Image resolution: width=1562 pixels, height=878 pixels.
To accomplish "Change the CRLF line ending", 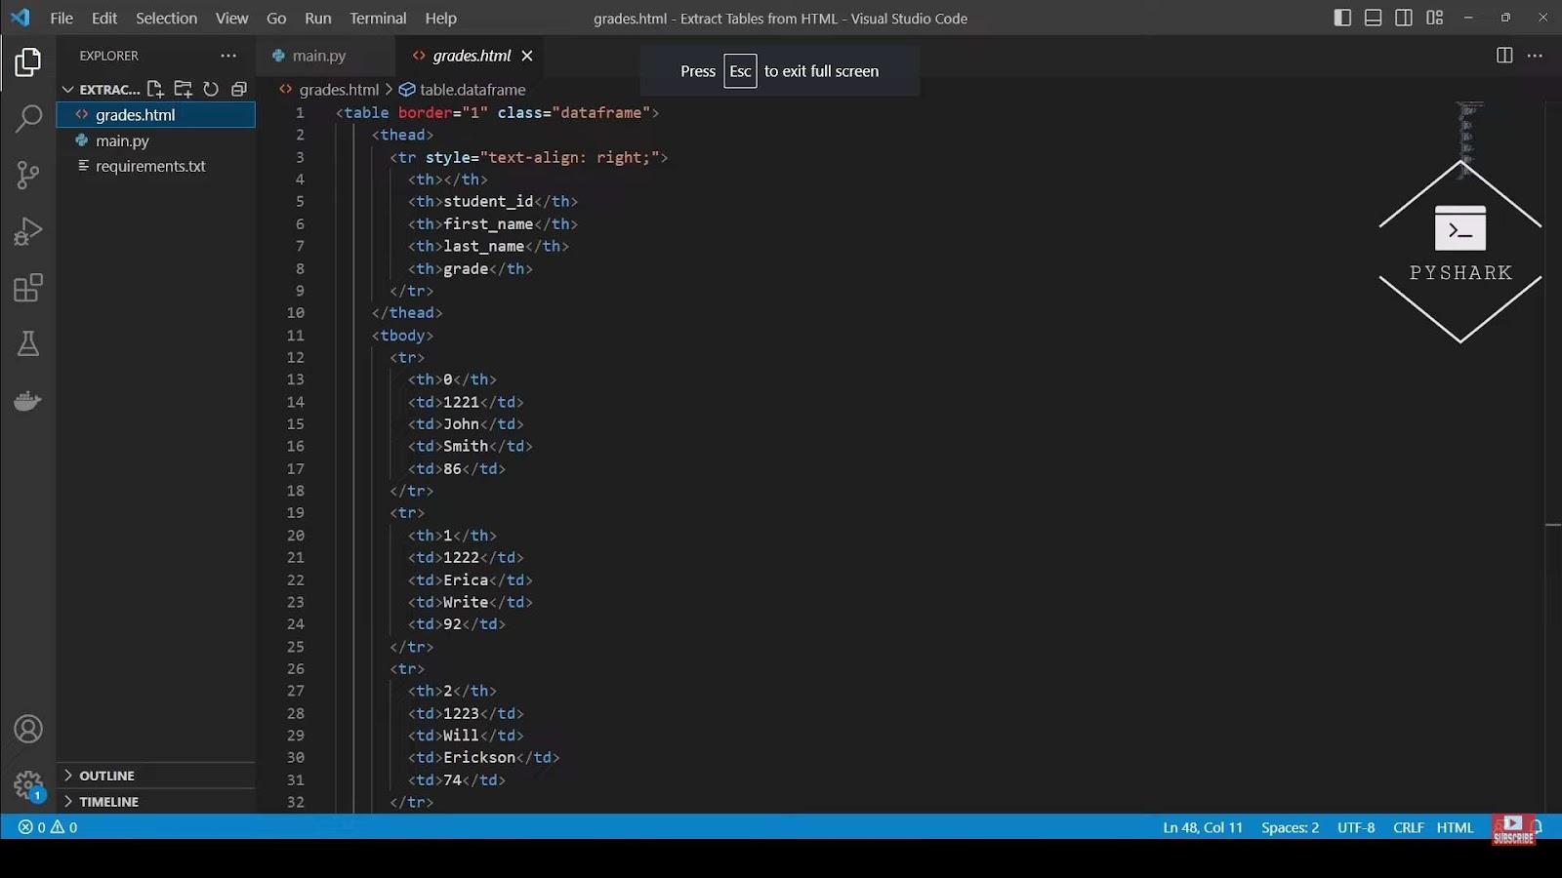I will click(1408, 826).
